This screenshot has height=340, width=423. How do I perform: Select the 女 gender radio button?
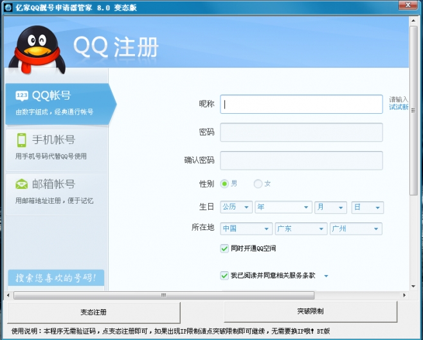(x=258, y=184)
